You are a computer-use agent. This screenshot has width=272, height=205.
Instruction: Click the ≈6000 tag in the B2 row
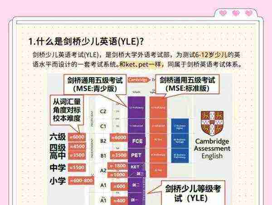pos(119,138)
